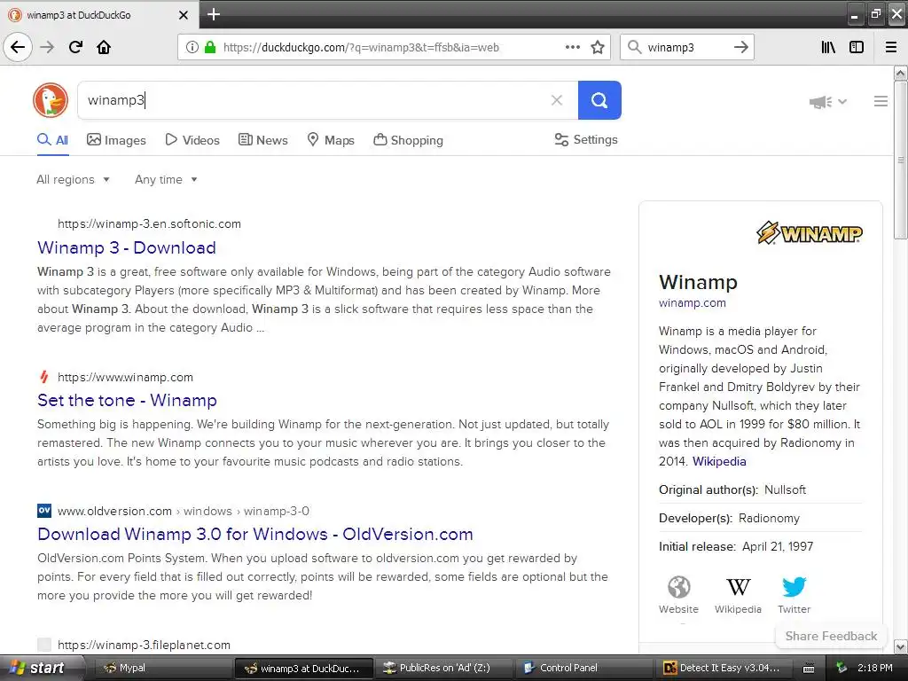Screen dimensions: 908x681
Task: Open the browser hamburger menu
Action: point(890,47)
